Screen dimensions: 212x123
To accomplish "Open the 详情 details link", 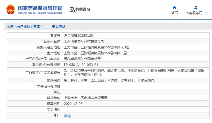I will point(67,116).
